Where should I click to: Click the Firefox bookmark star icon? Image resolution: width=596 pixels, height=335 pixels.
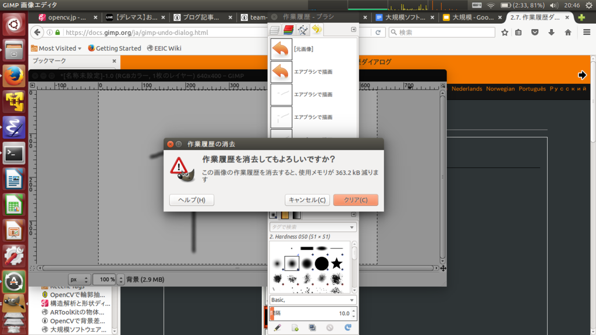(x=505, y=33)
